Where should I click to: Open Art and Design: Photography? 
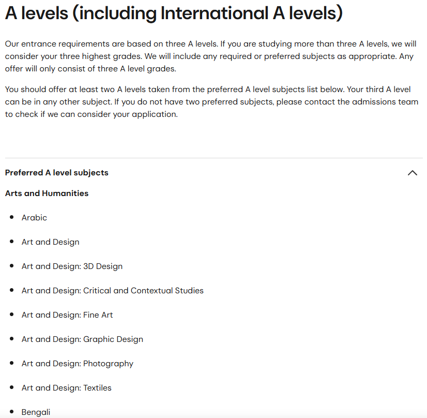(78, 363)
